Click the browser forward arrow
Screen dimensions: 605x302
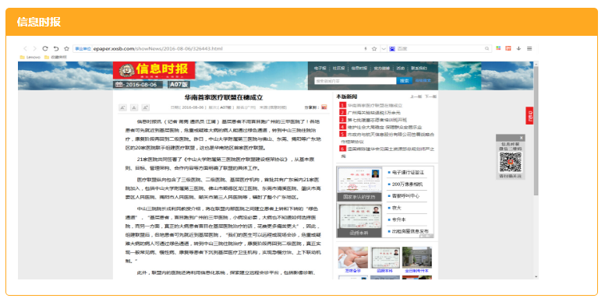[x=35, y=48]
